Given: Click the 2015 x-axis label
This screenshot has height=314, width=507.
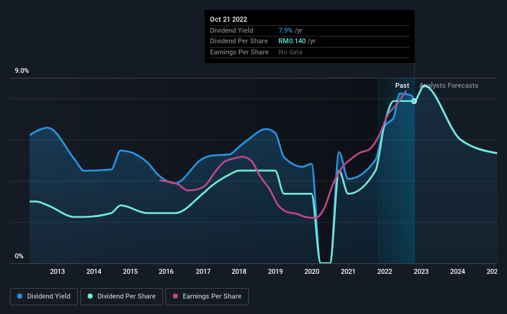Looking at the screenshot, I should 130,271.
